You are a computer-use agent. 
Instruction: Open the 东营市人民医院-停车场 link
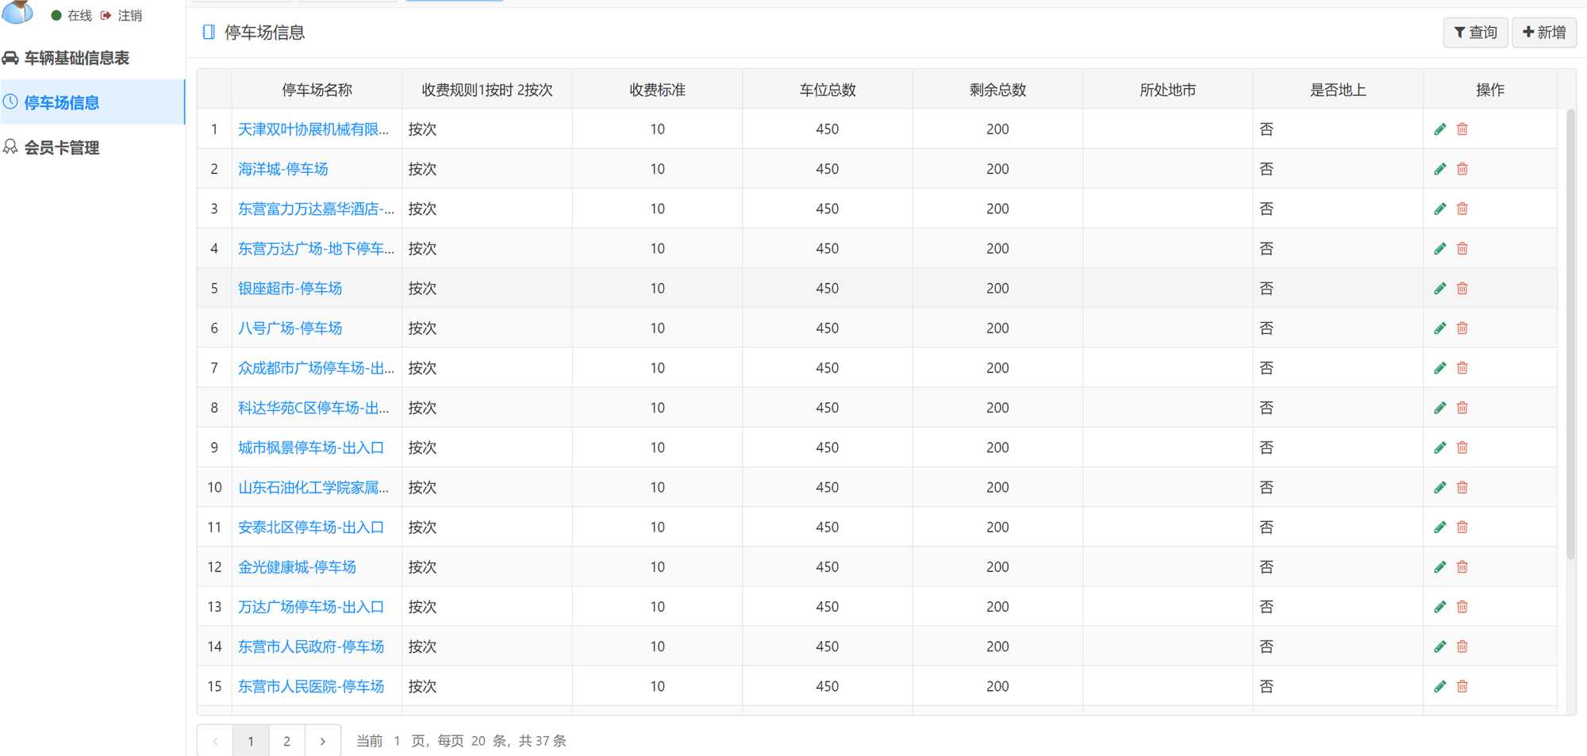310,686
